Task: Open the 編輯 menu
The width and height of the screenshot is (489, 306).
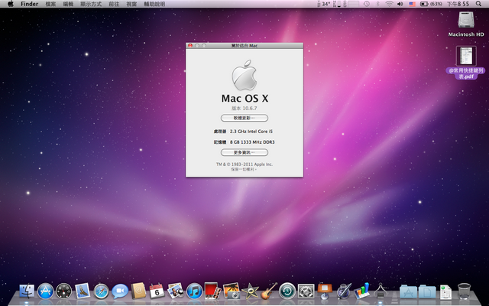Action: pyautogui.click(x=68, y=4)
